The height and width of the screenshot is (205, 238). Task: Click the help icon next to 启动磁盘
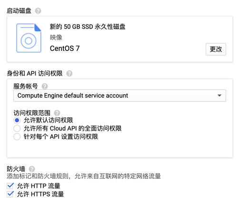[x=38, y=11]
